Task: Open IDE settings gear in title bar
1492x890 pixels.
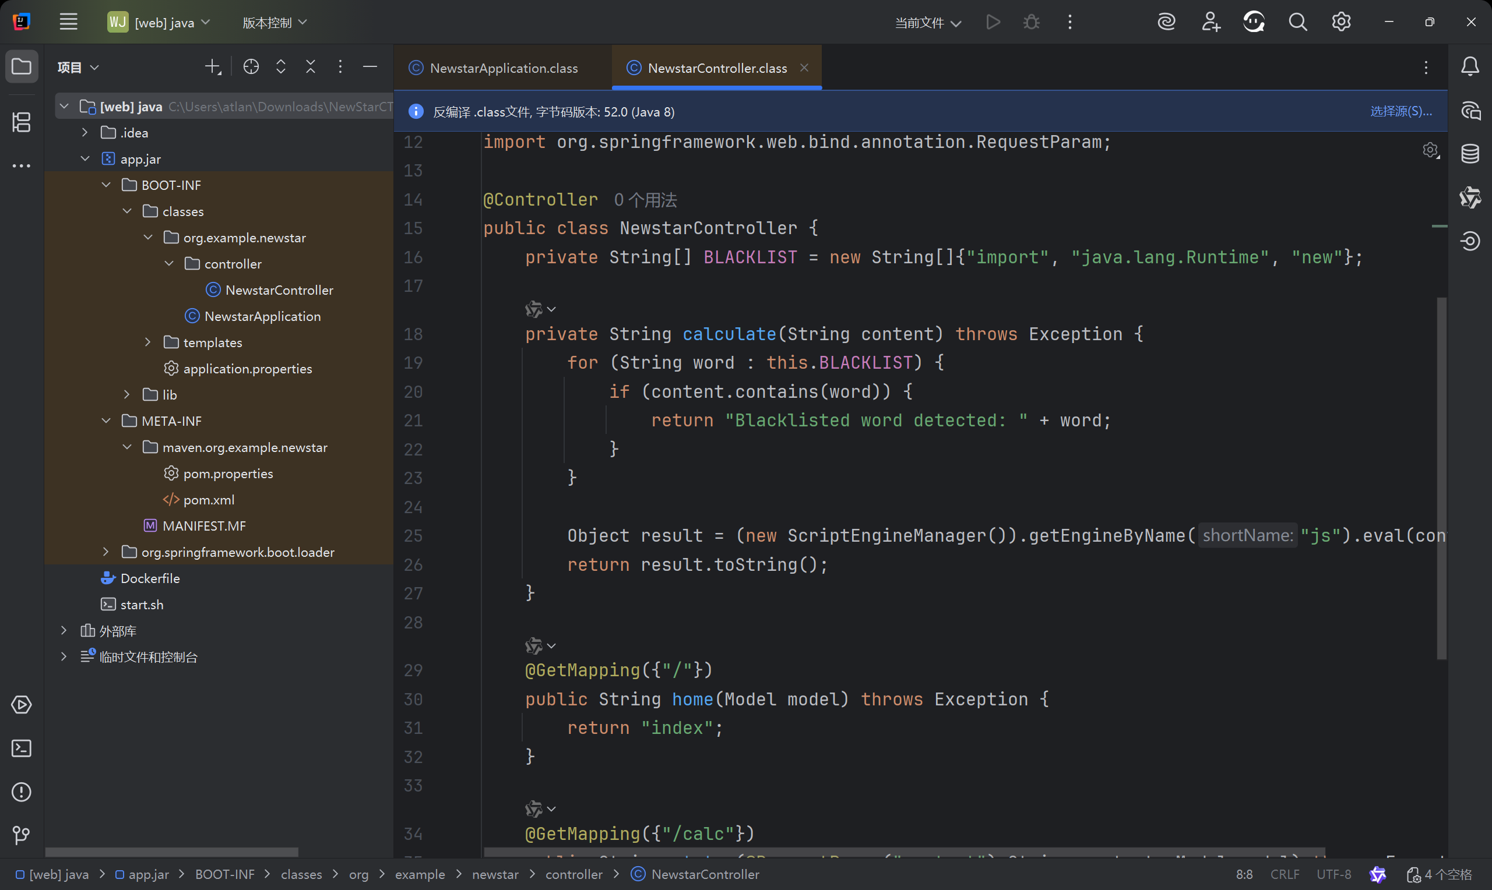Action: 1342,22
